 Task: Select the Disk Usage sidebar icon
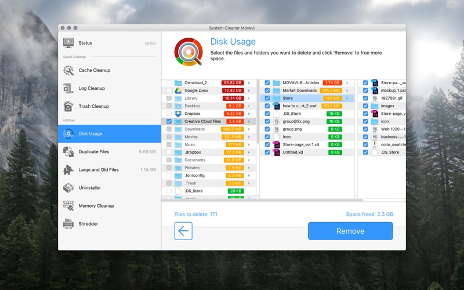pos(68,134)
